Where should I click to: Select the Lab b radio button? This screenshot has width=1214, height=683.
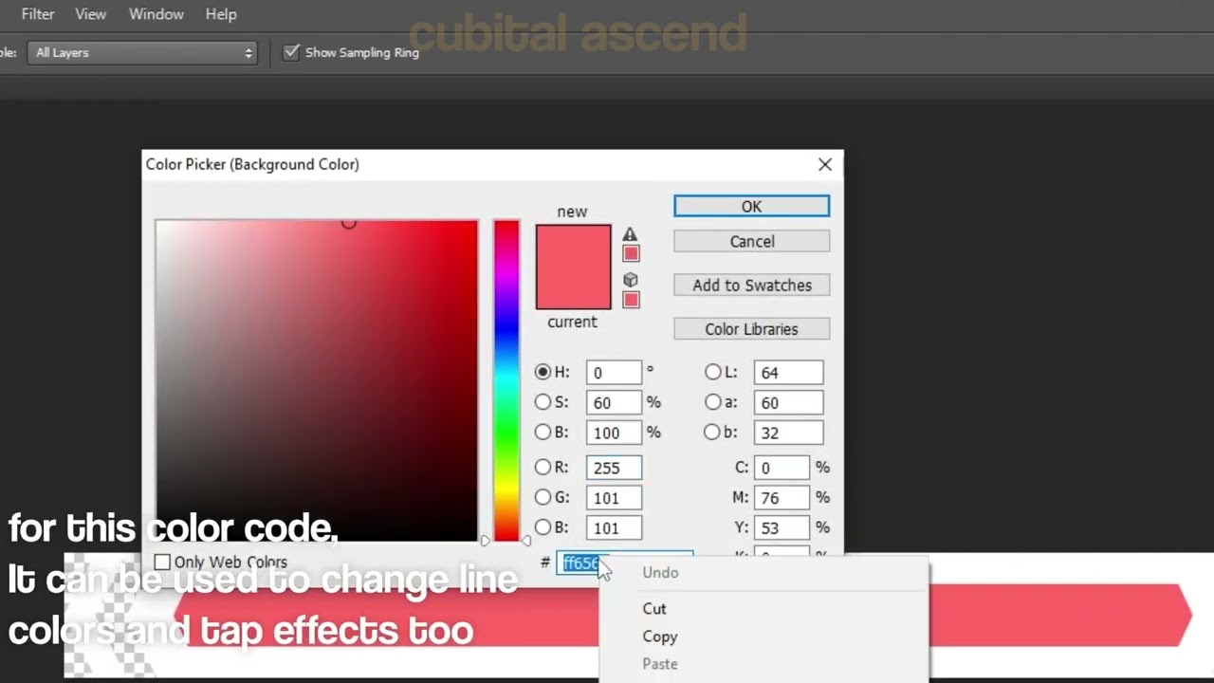tap(712, 432)
